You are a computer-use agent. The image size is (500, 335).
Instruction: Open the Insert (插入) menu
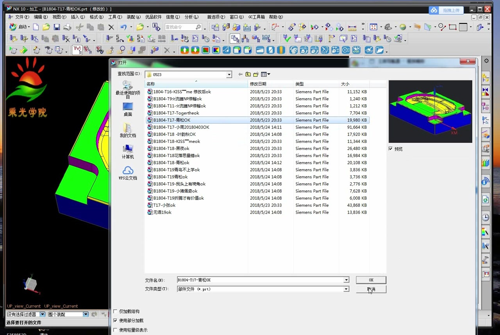click(x=78, y=17)
